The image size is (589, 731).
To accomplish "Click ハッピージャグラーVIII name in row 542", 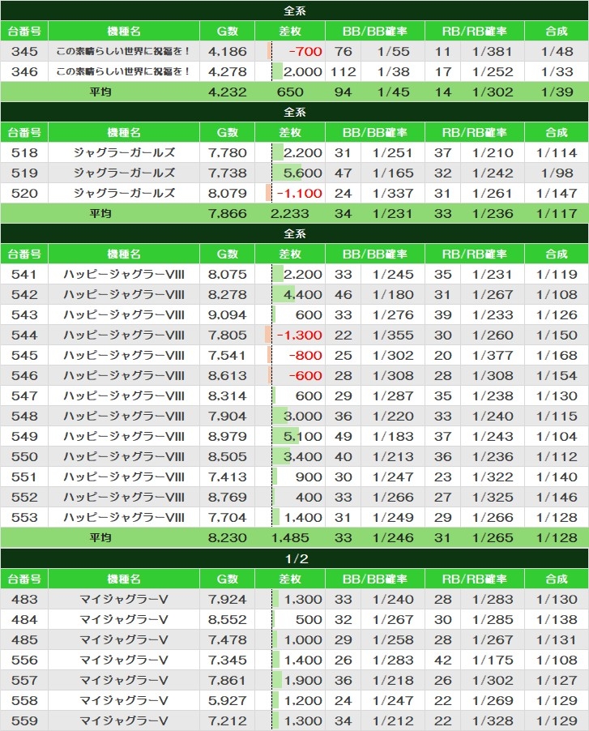I will pos(124,295).
